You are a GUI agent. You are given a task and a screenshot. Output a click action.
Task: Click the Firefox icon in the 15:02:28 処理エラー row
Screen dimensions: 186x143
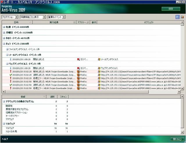(x=78, y=78)
